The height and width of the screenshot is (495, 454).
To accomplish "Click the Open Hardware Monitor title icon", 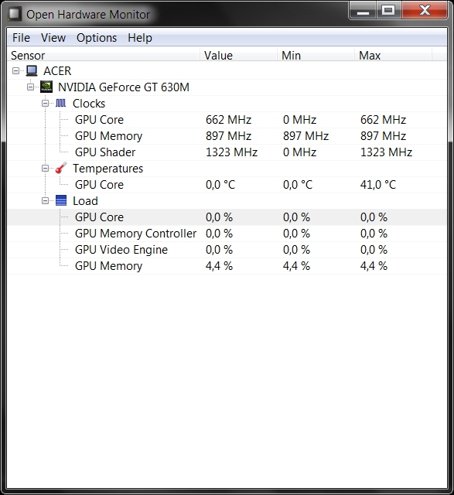I will point(15,14).
